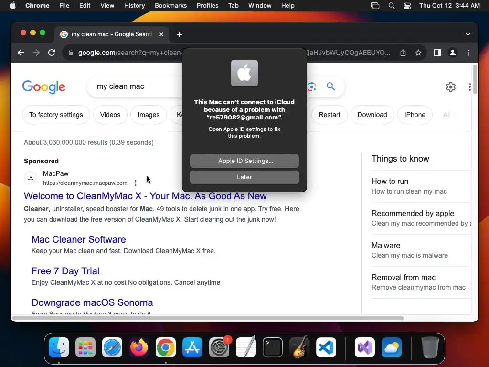The height and width of the screenshot is (367, 489).
Task: Click Google Lens camera search icon
Action: [x=311, y=86]
